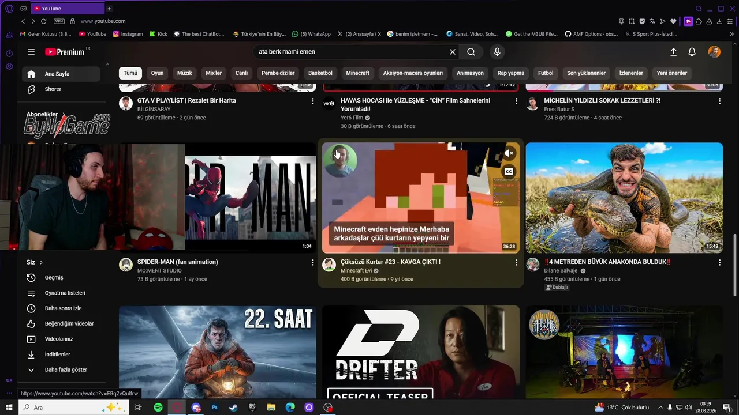Click the Yer6 Film channel avatar
This screenshot has height=415, width=739.
pyautogui.click(x=329, y=103)
